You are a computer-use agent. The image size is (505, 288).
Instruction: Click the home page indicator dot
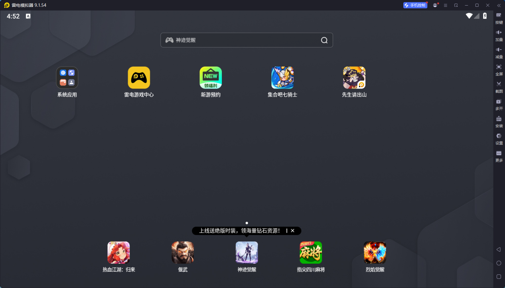point(247,223)
